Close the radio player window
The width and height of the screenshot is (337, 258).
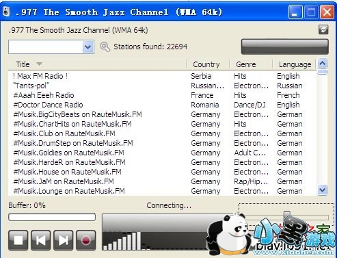327,12
